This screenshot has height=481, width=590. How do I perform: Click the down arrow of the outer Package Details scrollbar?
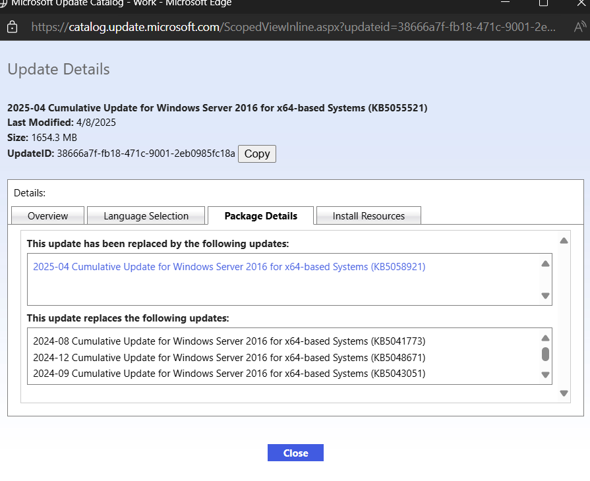[564, 393]
